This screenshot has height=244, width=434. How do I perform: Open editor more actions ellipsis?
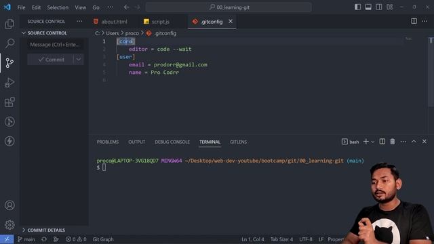tap(425, 21)
